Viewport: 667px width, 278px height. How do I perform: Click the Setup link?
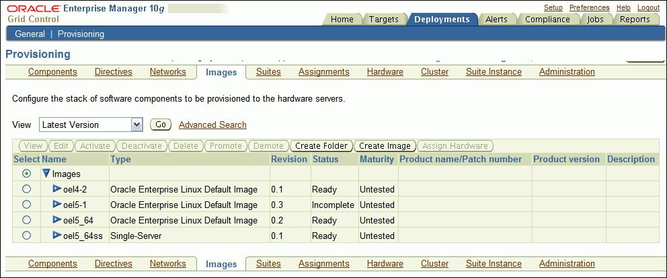[x=553, y=7]
